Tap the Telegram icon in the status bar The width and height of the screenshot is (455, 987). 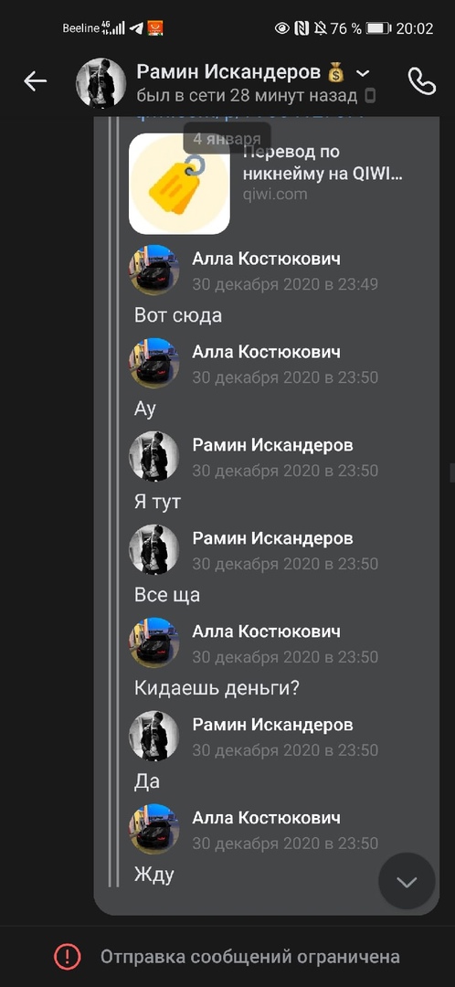tap(136, 28)
